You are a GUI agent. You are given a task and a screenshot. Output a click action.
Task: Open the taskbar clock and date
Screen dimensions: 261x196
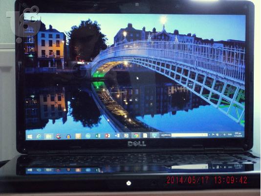[x=238, y=134]
